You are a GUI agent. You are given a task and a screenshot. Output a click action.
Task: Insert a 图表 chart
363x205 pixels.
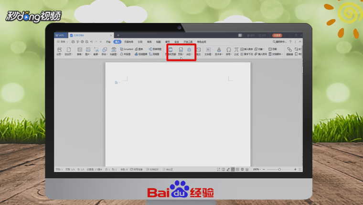(x=139, y=49)
